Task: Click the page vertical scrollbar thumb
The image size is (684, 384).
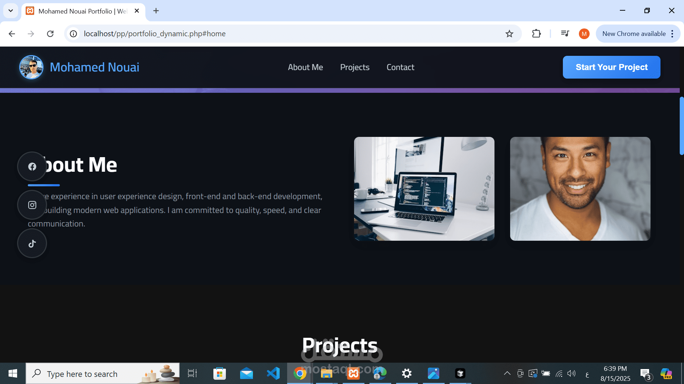Action: (x=682, y=126)
